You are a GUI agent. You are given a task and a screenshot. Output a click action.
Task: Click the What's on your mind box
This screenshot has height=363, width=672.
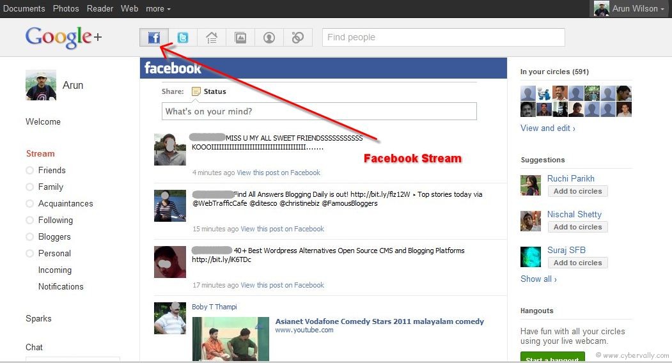pos(319,111)
